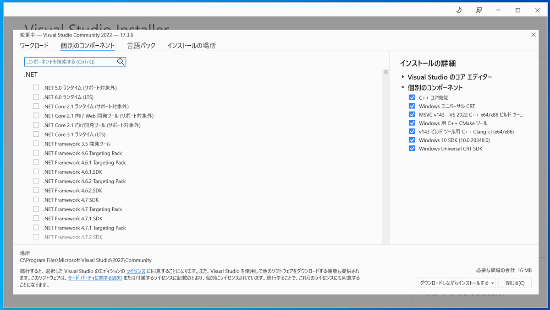Check .NET Framework 4.6 Targeting Pack
This screenshot has height=310, width=550.
pyautogui.click(x=36, y=153)
